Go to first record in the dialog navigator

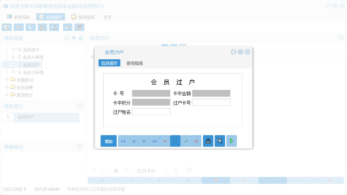click(123, 141)
